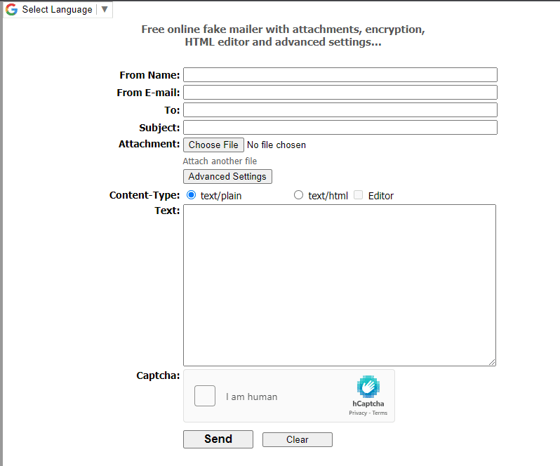Click inside the Text message area
The image size is (560, 466).
(x=340, y=284)
